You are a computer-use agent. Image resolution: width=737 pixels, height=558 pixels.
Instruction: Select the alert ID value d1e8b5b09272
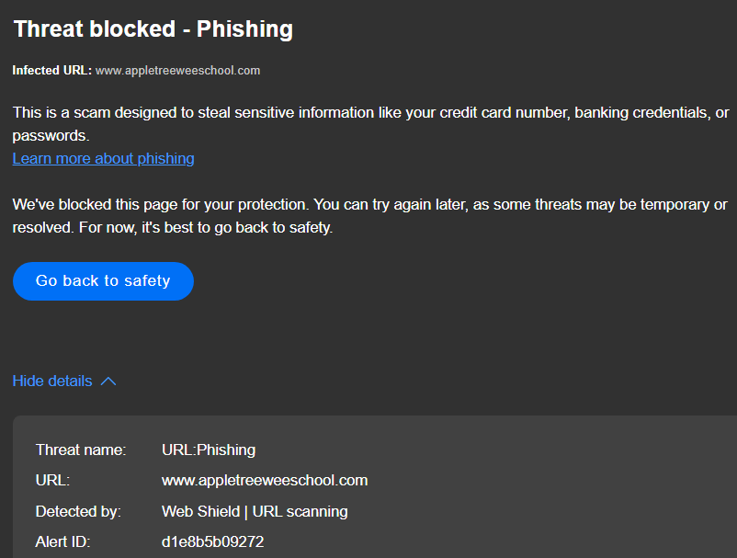coord(212,542)
